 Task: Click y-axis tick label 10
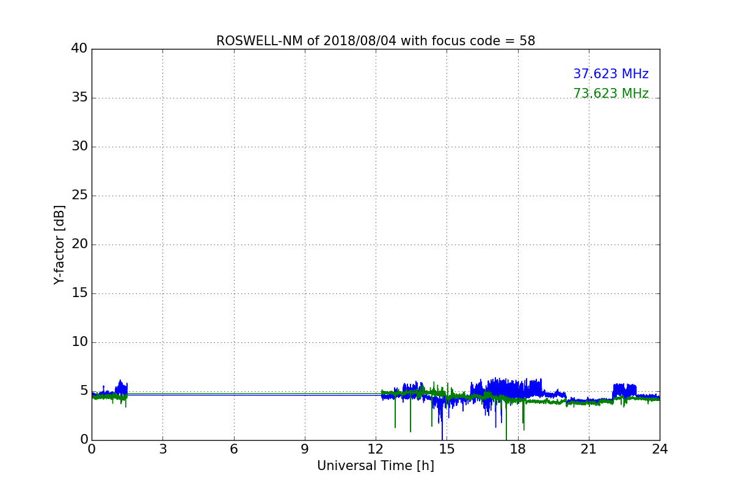pos(79,342)
